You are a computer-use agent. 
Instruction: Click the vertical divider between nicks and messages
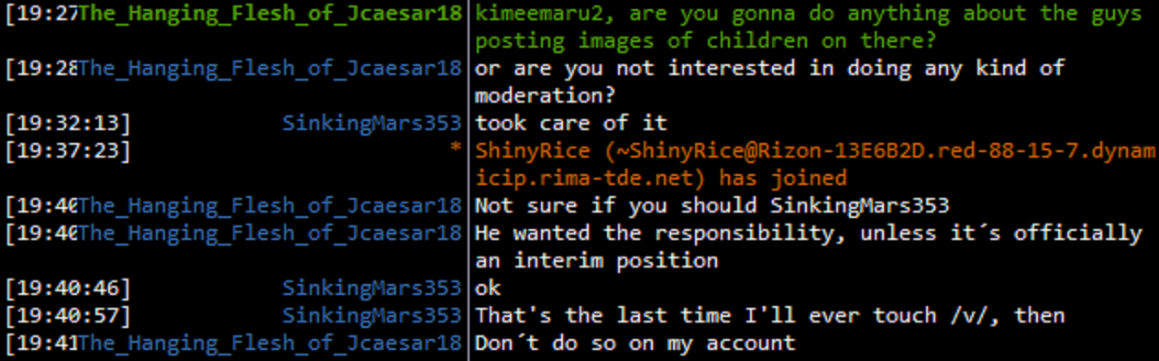(469, 180)
